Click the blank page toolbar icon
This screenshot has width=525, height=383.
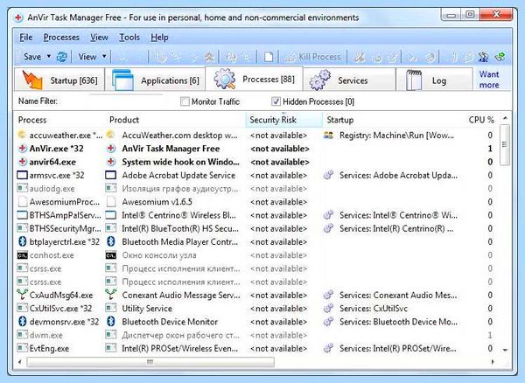pyautogui.click(x=269, y=57)
